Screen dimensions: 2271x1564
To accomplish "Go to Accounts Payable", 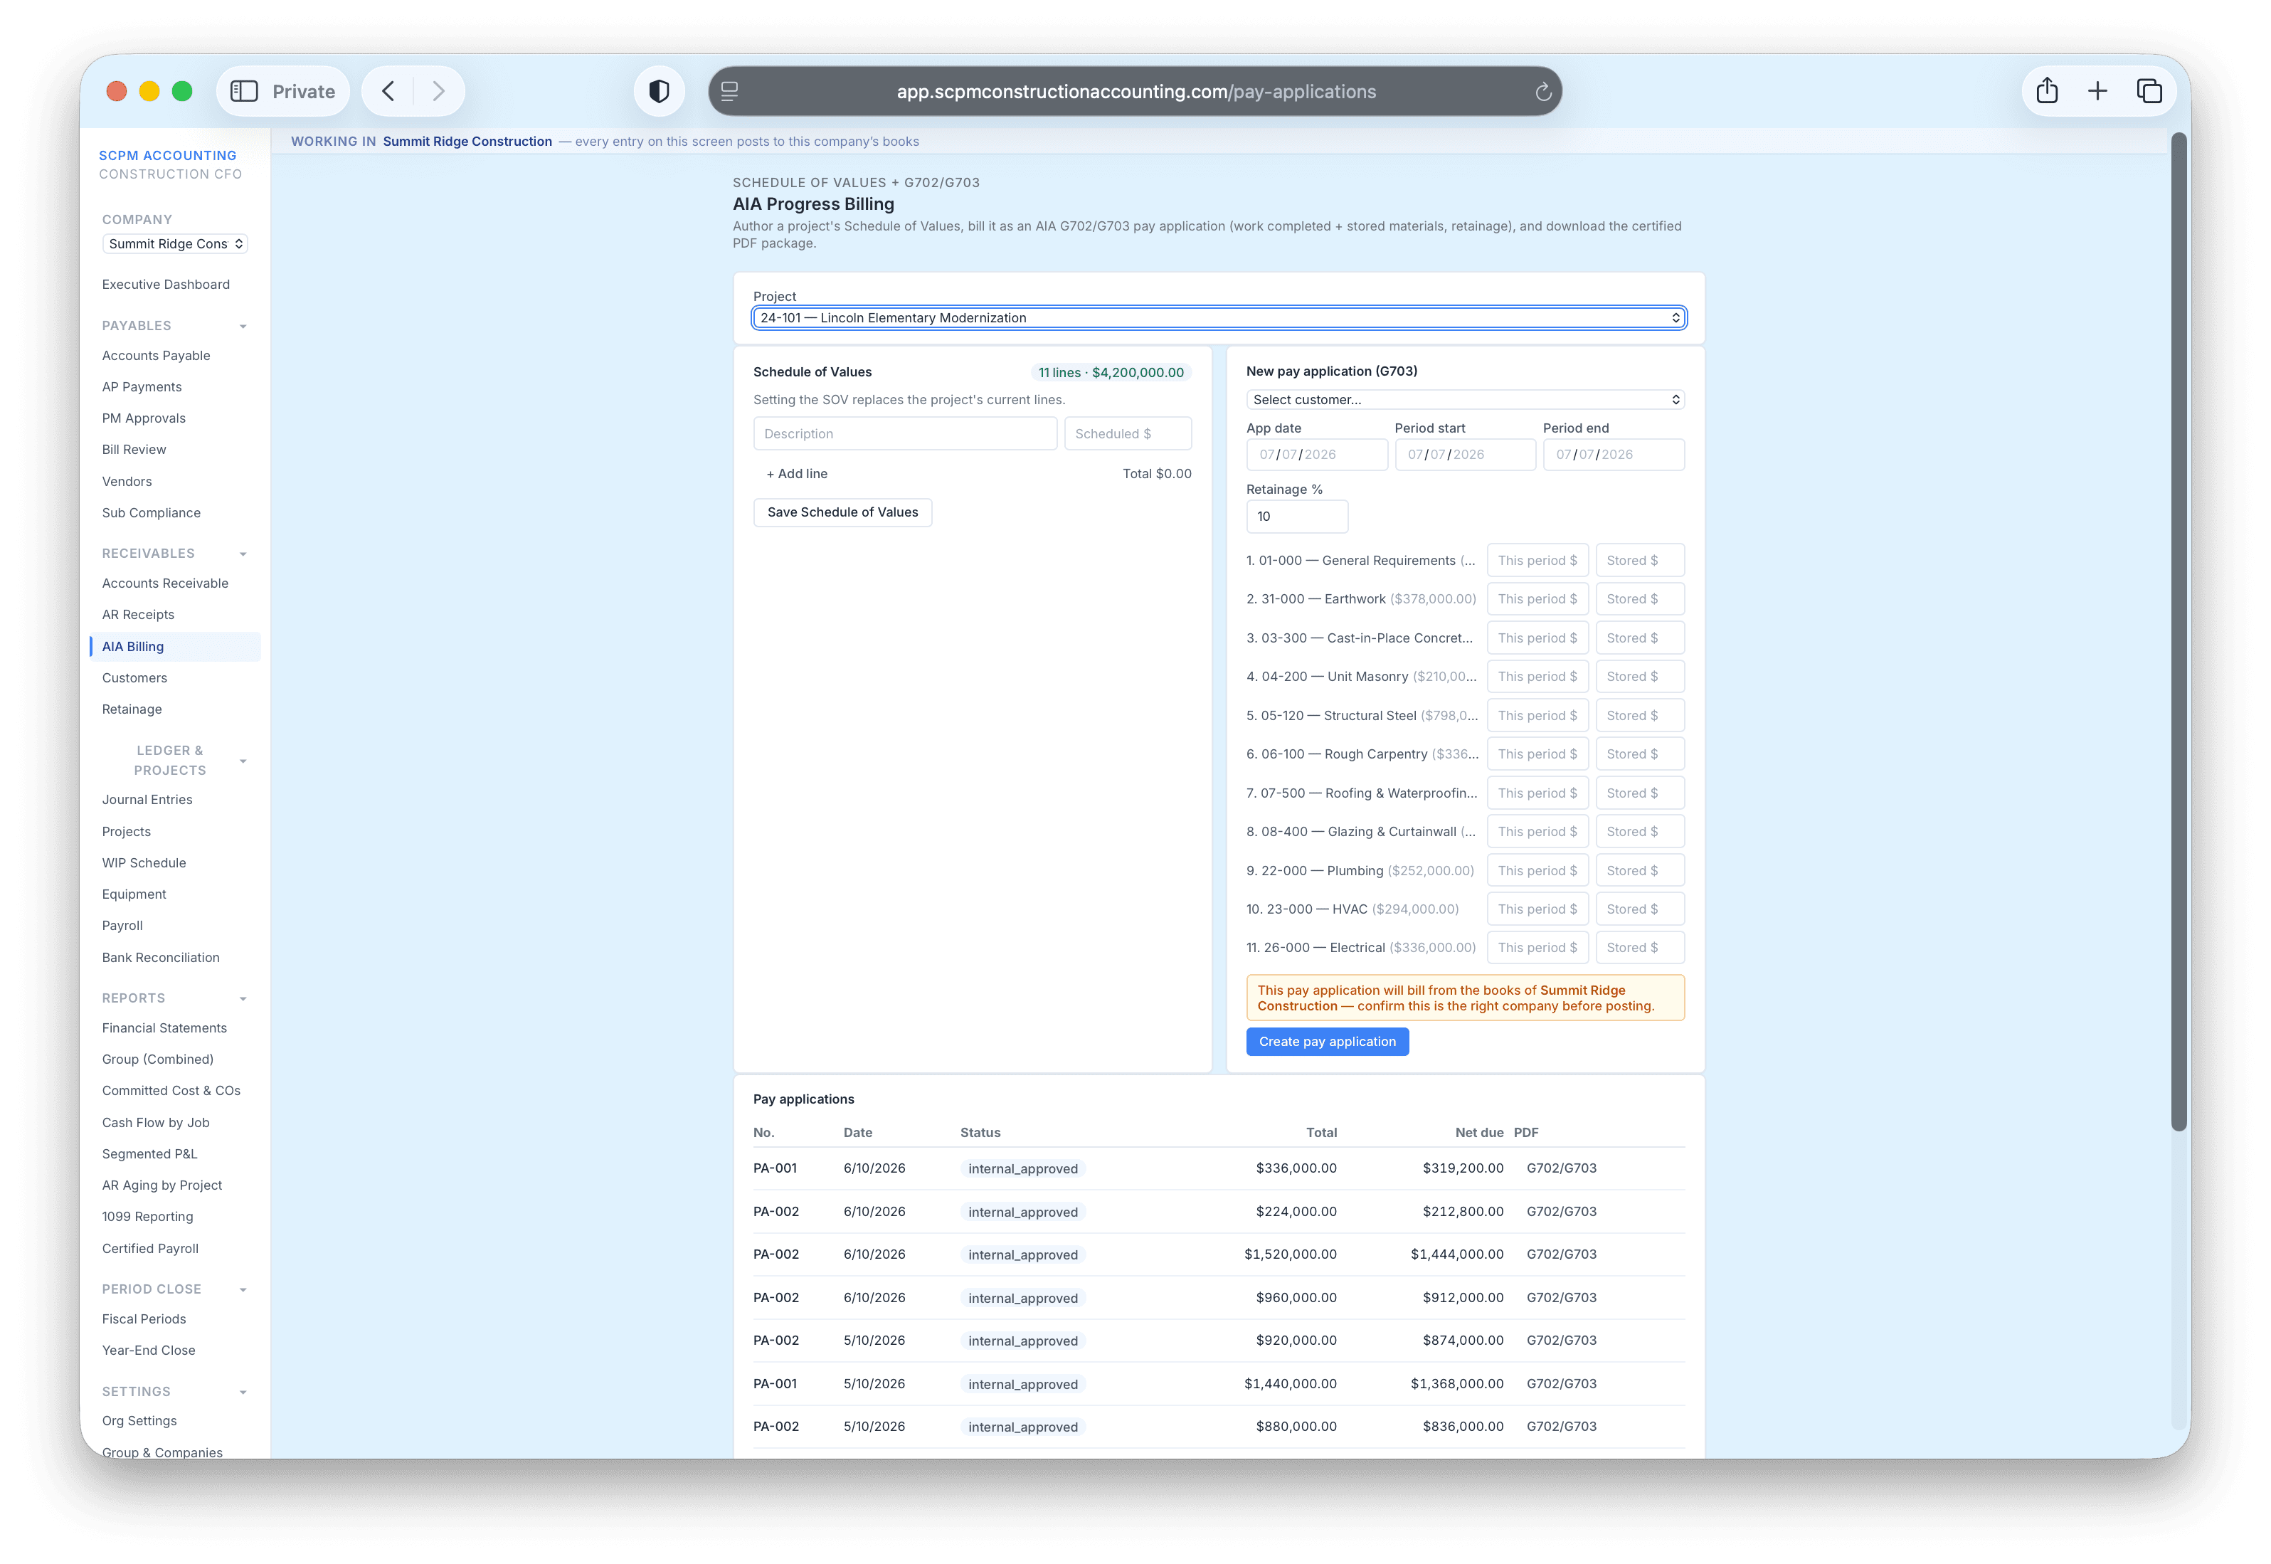I will pyautogui.click(x=156, y=356).
